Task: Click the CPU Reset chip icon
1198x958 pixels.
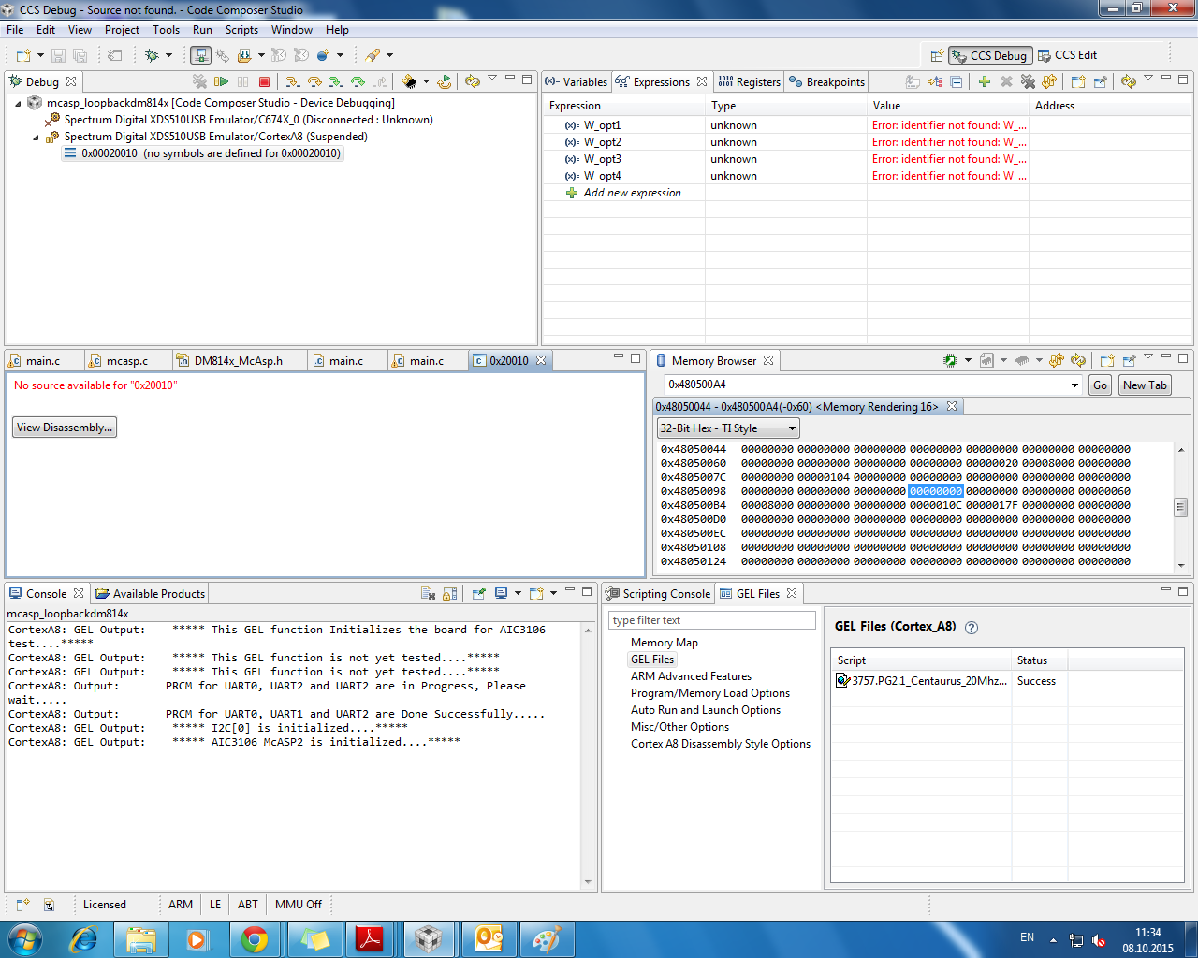Action: click(409, 81)
